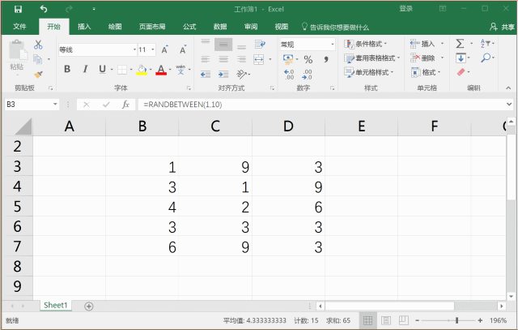
Task: Increase font size with larger A
Action: pos(164,49)
